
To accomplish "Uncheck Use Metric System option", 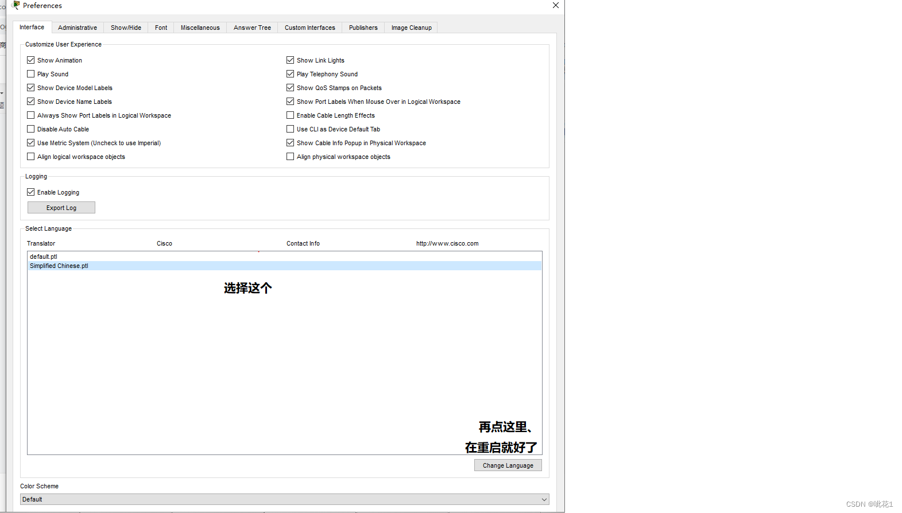I will tap(31, 143).
